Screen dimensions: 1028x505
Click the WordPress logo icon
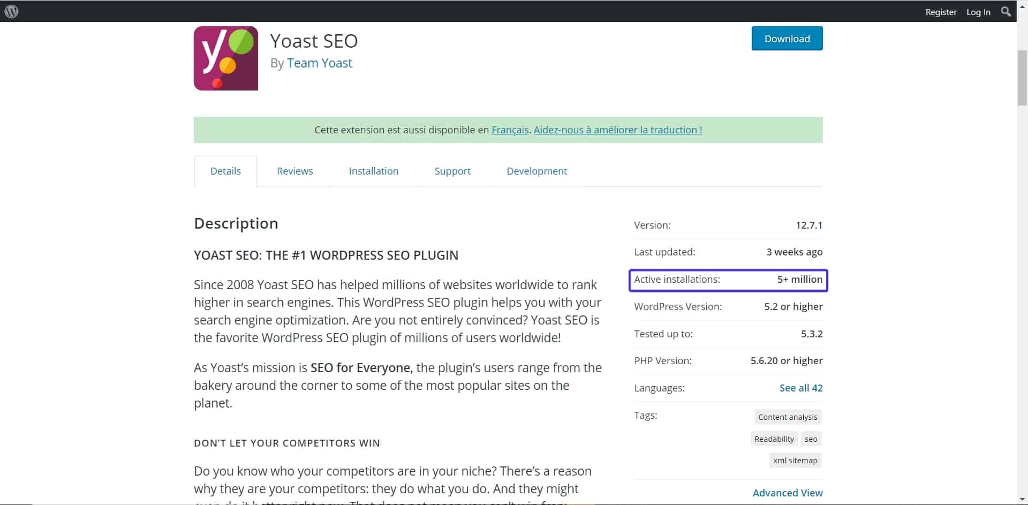[x=11, y=11]
